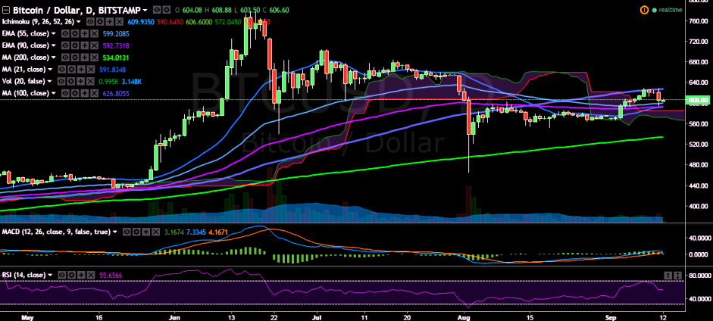Screen dimensions: 713x321
Task: Hide MA (100, close) using its eye icon
Action: pos(65,93)
